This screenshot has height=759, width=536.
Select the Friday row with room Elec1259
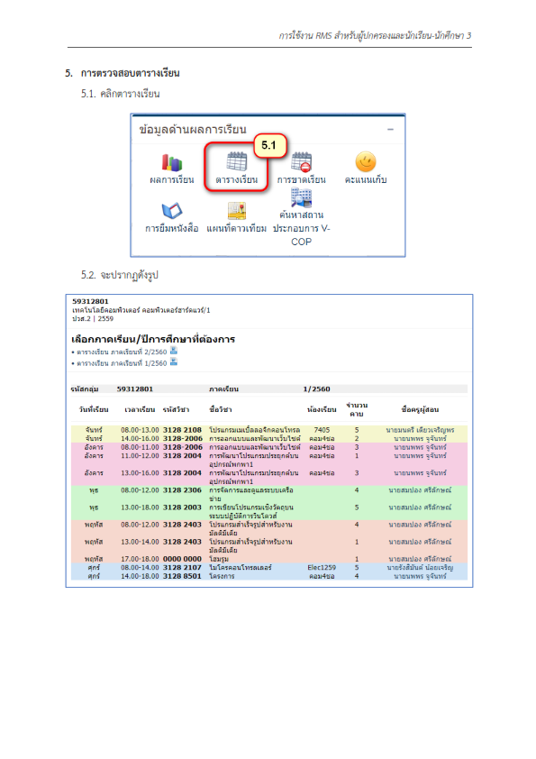coord(269,567)
